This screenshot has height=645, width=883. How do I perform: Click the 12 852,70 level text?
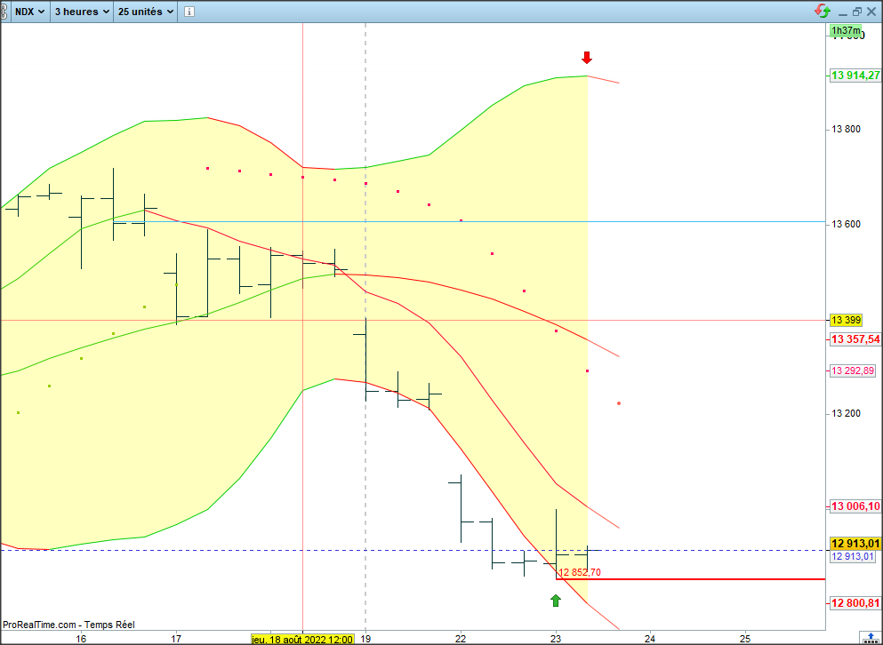(x=580, y=572)
